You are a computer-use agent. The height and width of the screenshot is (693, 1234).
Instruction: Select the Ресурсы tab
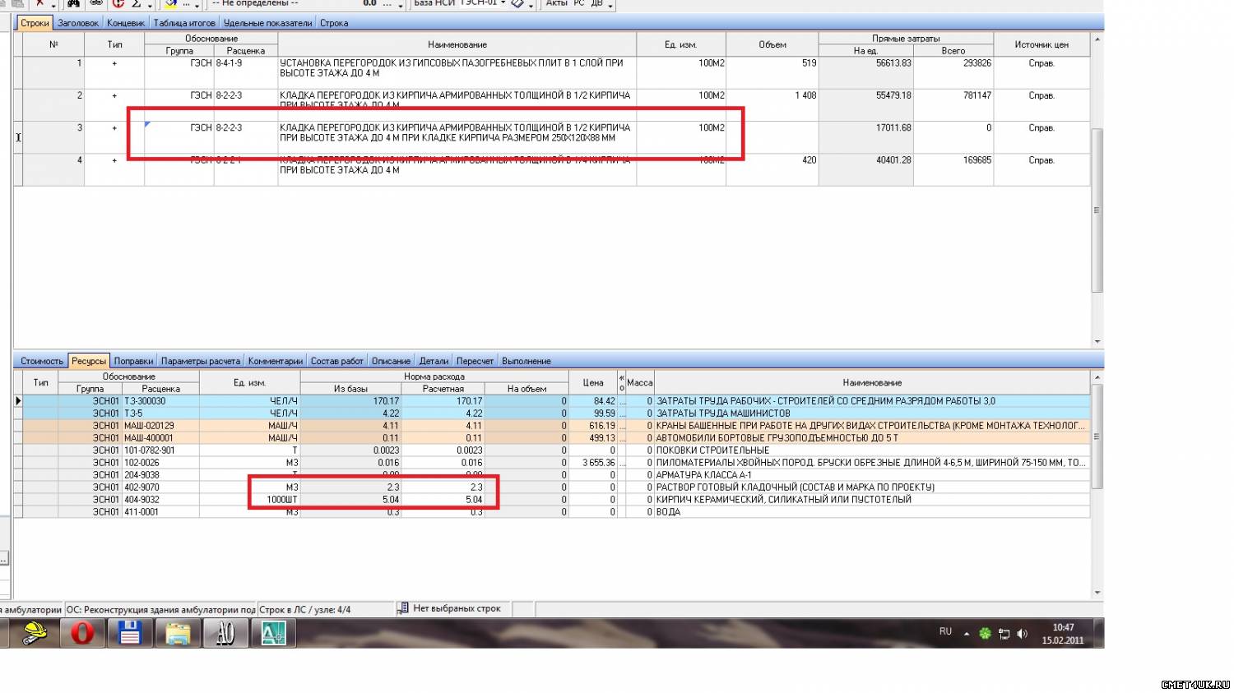tap(89, 361)
